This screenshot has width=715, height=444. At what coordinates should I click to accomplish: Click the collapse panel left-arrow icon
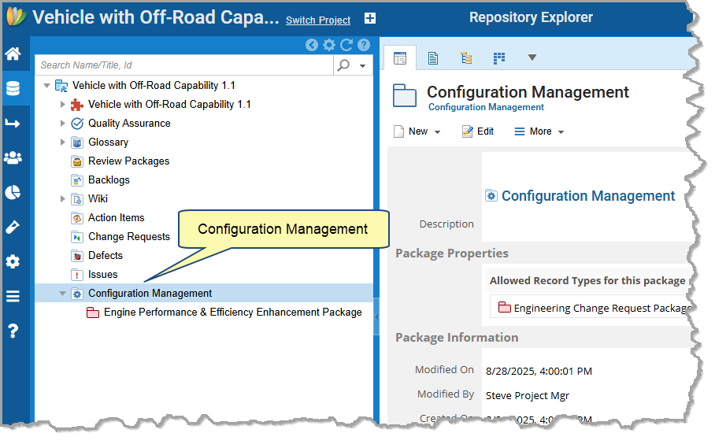pos(312,46)
